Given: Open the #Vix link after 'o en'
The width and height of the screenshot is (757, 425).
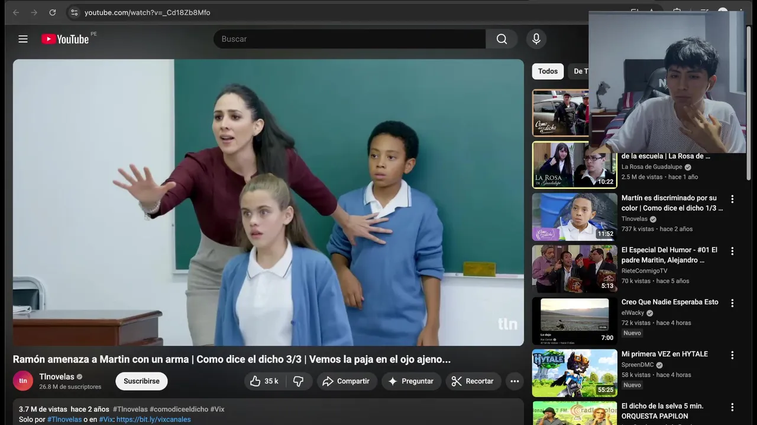Looking at the screenshot, I should tap(106, 420).
